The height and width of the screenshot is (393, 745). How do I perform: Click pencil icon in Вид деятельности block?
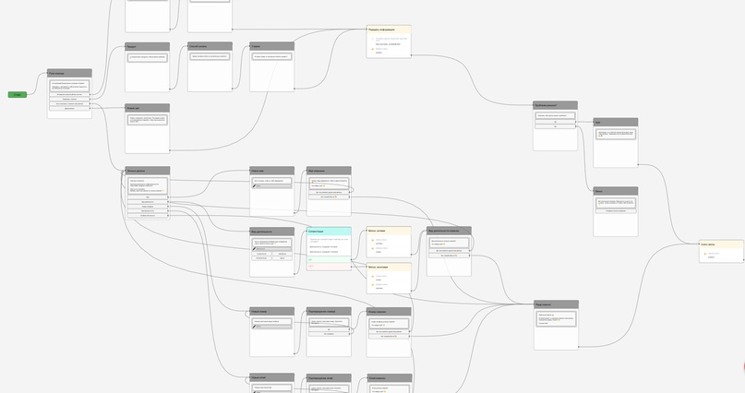coord(256,248)
